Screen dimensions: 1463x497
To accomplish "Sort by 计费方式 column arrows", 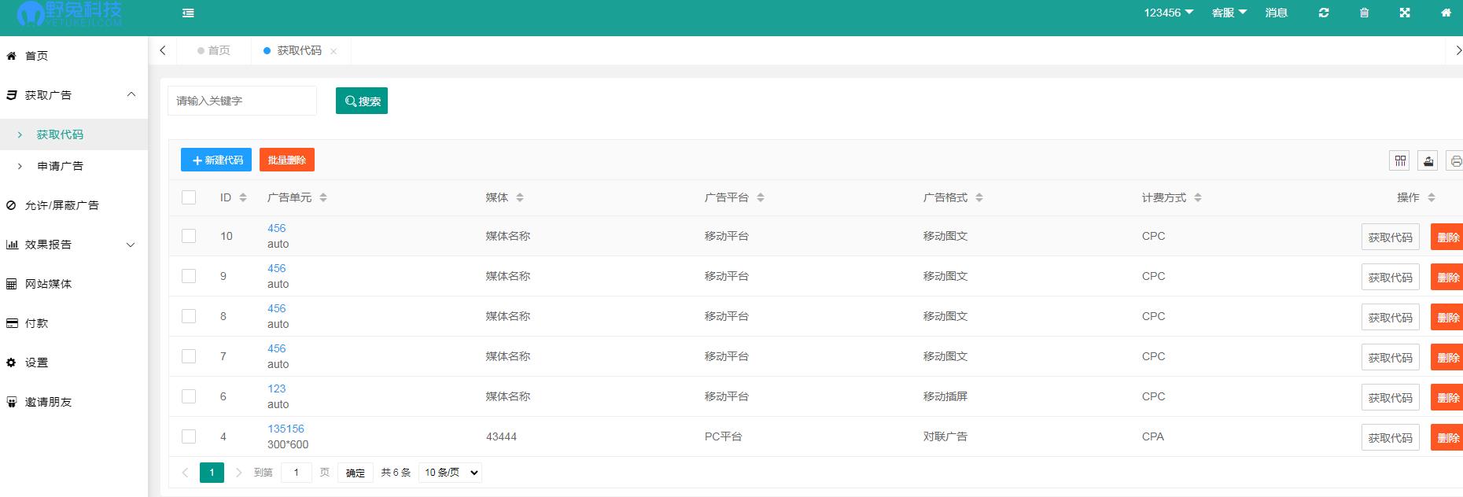I will point(1198,197).
